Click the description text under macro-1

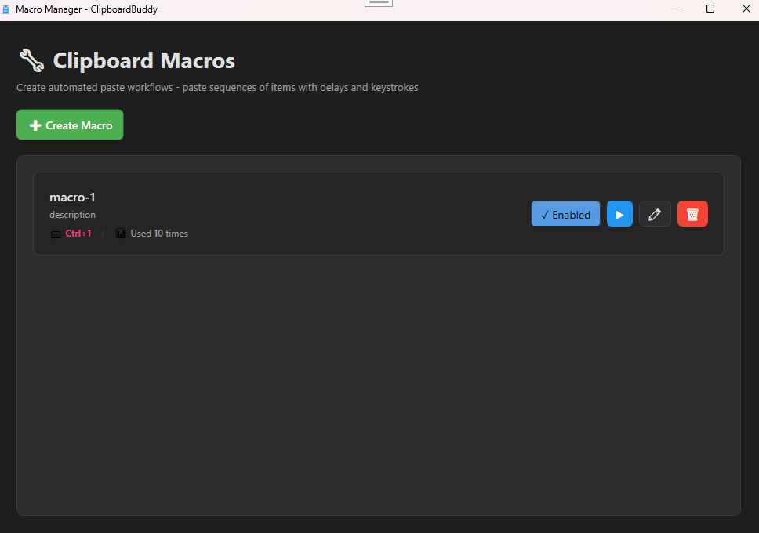click(72, 214)
